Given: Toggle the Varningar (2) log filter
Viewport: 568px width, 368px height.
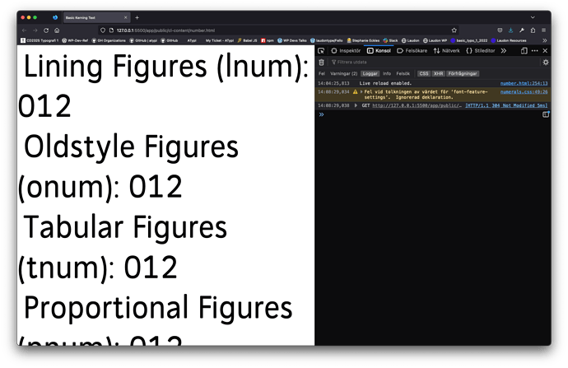Looking at the screenshot, I should (344, 73).
